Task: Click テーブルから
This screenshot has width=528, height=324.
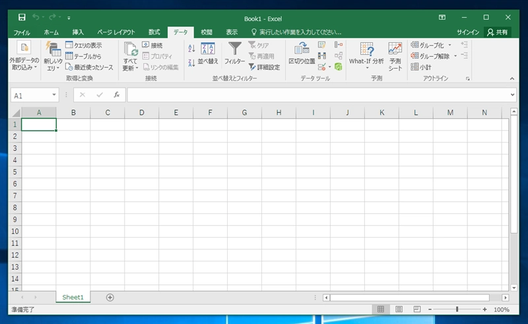Action: click(x=83, y=56)
